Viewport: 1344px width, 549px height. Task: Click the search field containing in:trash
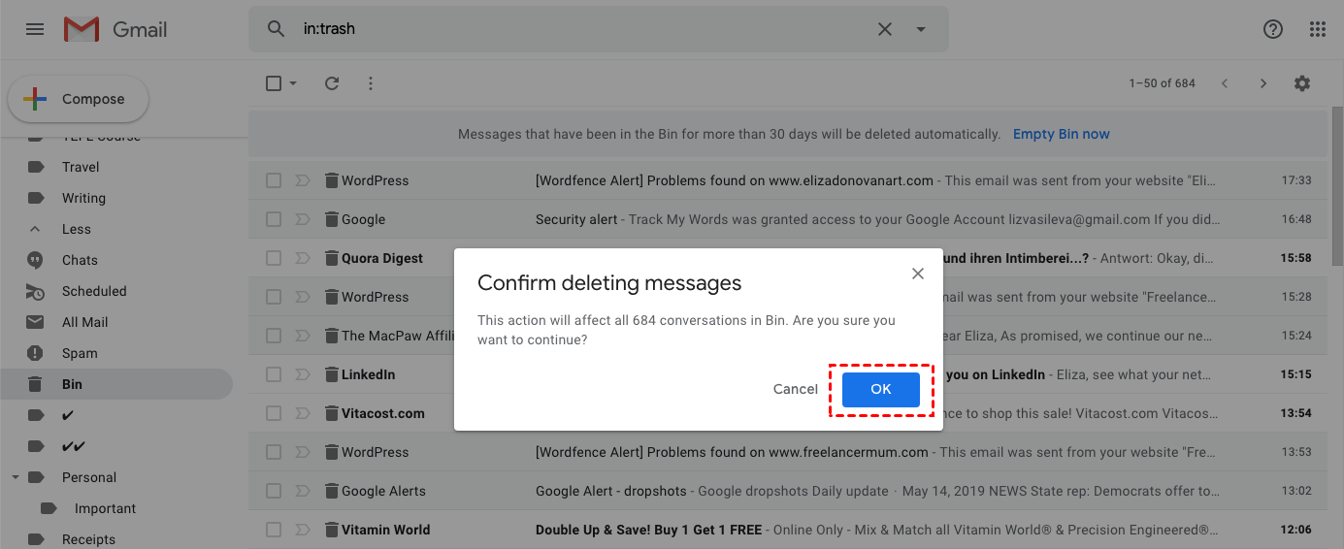[582, 29]
